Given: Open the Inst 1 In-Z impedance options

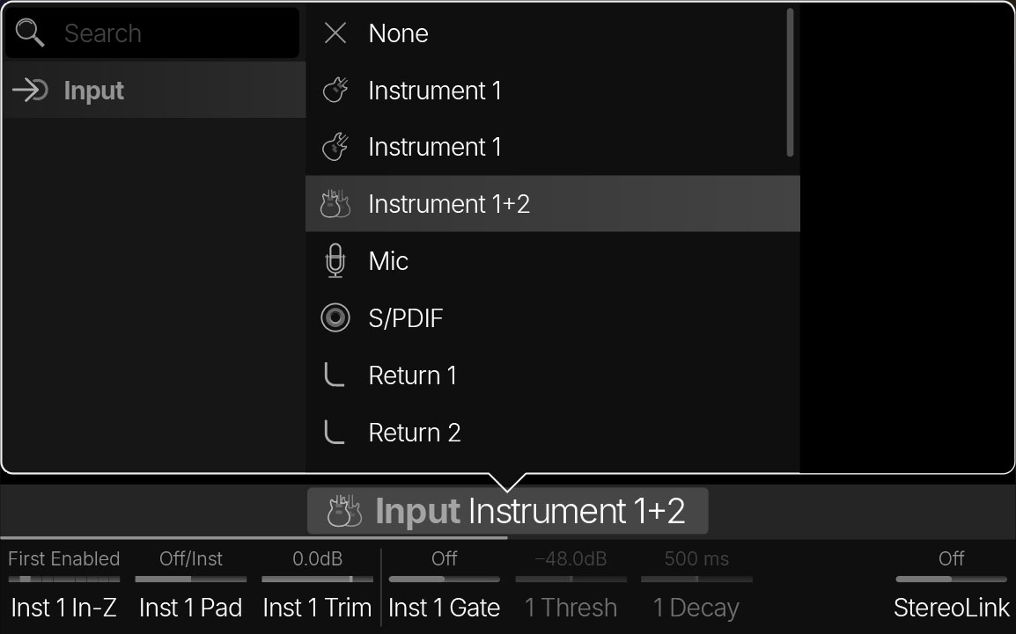Looking at the screenshot, I should tap(63, 579).
